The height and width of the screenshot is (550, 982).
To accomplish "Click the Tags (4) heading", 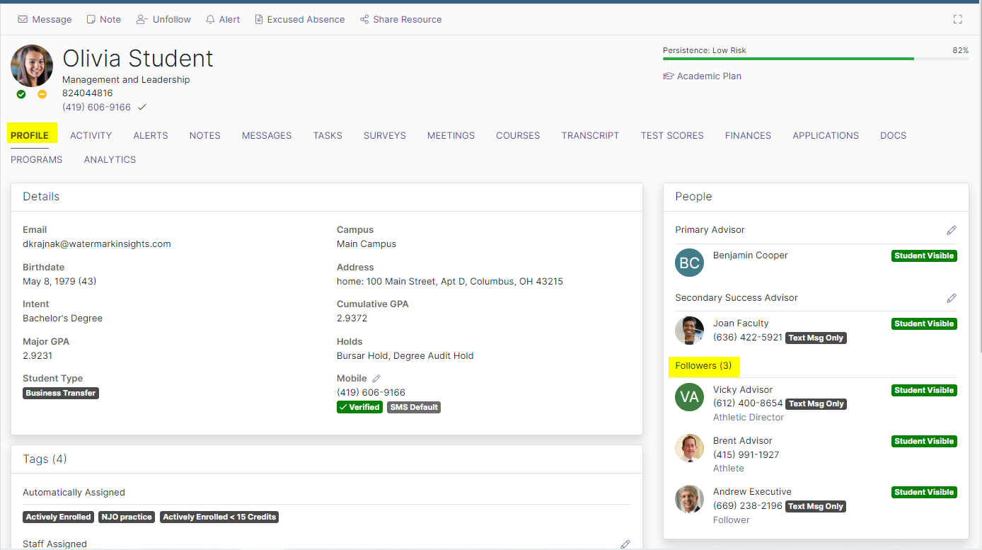I will [45, 459].
